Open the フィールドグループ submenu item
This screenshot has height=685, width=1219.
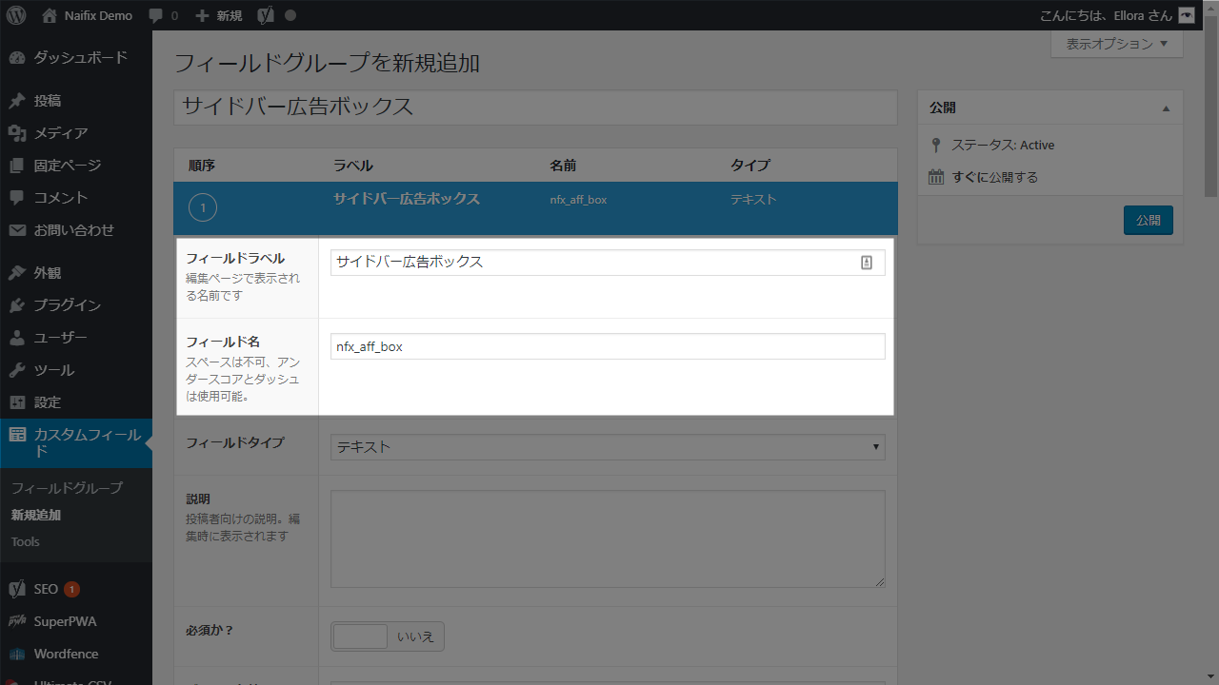[67, 488]
